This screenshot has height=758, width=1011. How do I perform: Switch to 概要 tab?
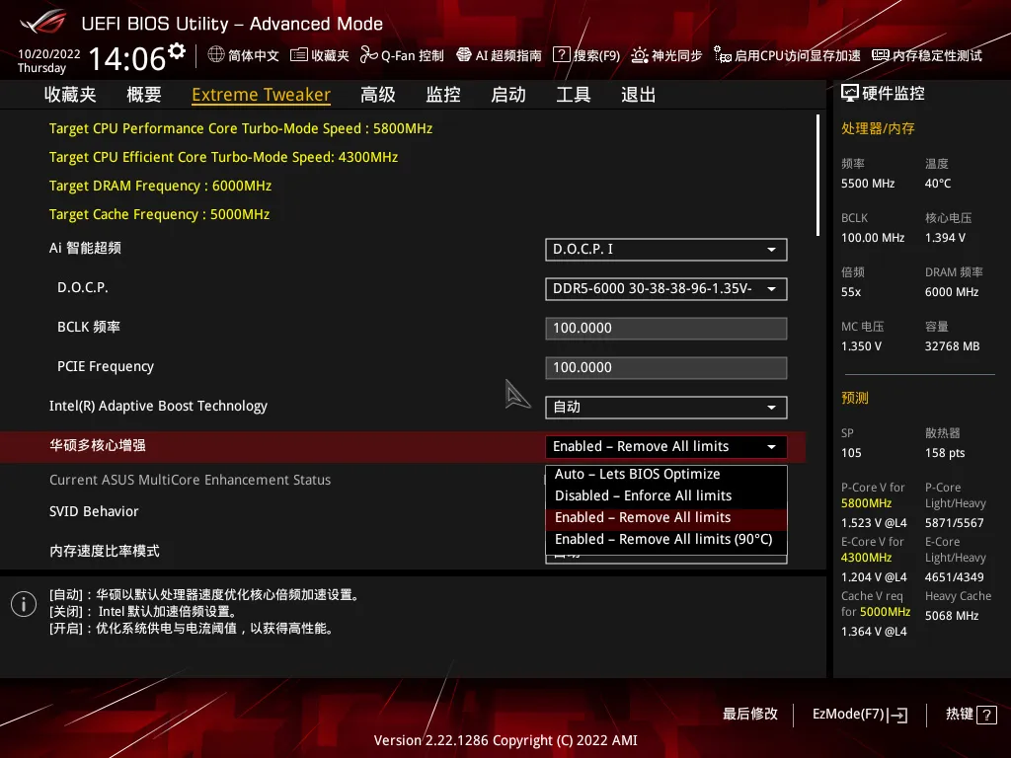[144, 95]
